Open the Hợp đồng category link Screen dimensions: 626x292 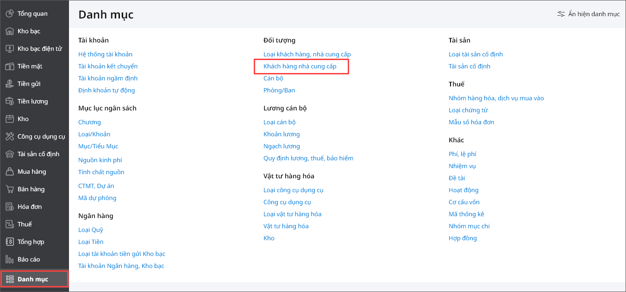pyautogui.click(x=462, y=238)
